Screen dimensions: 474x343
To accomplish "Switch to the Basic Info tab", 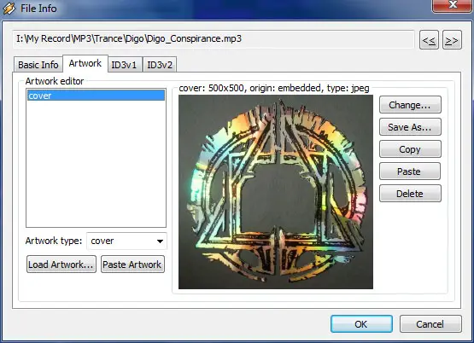I will 38,65.
